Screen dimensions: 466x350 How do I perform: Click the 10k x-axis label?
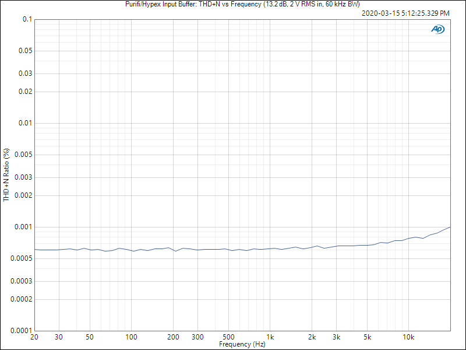[408, 337]
